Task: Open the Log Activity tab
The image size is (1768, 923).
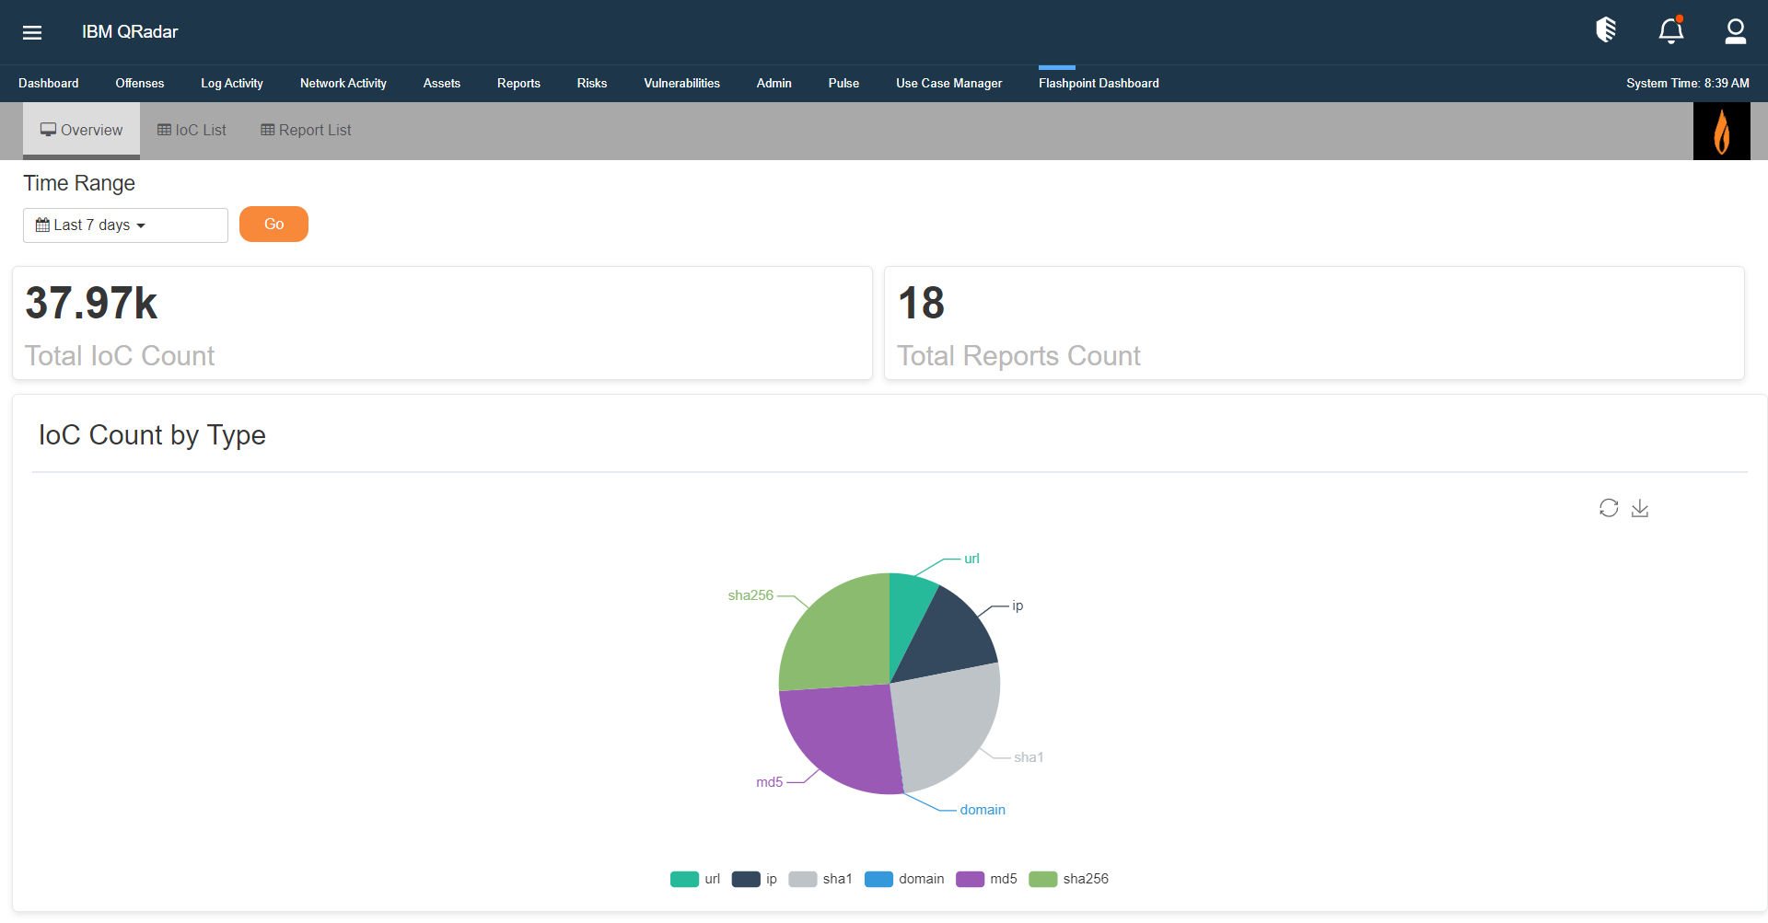Action: pos(232,83)
